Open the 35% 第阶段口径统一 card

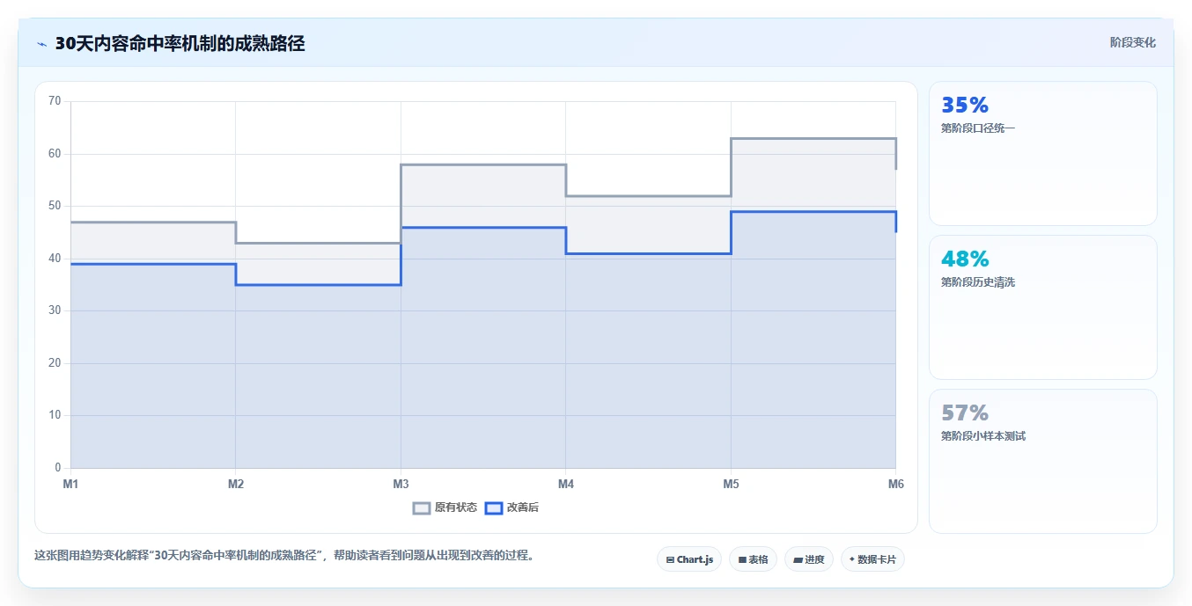pos(1042,154)
